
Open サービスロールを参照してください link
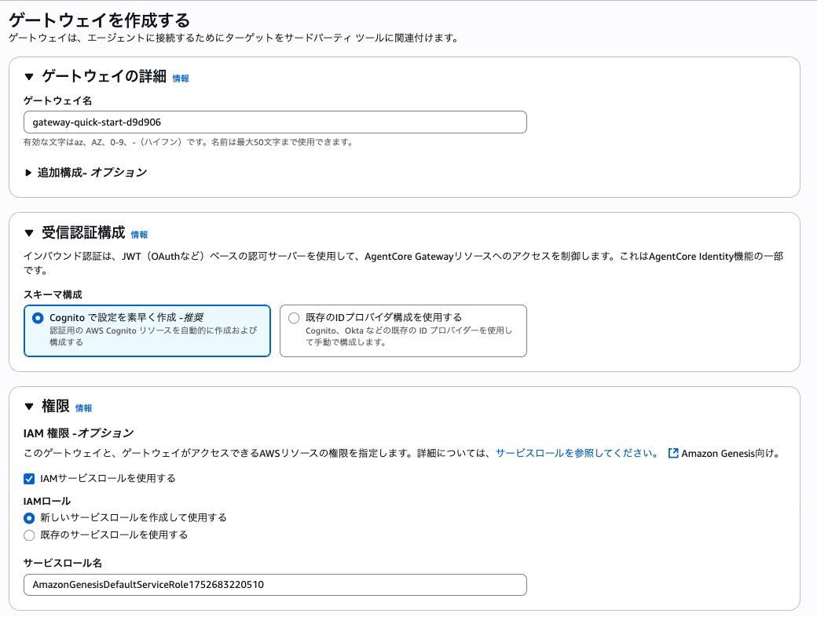click(x=578, y=453)
